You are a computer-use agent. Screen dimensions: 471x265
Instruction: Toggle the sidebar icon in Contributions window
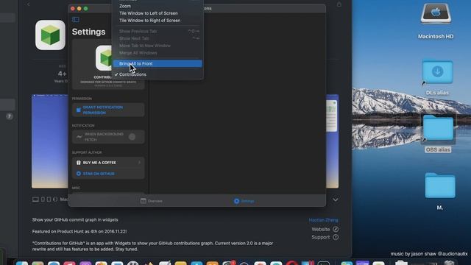75,20
